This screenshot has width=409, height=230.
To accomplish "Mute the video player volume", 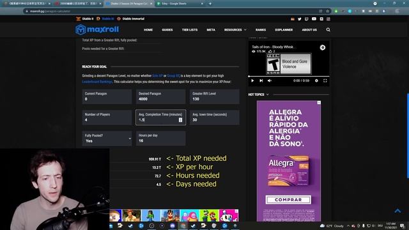I will (x=270, y=80).
